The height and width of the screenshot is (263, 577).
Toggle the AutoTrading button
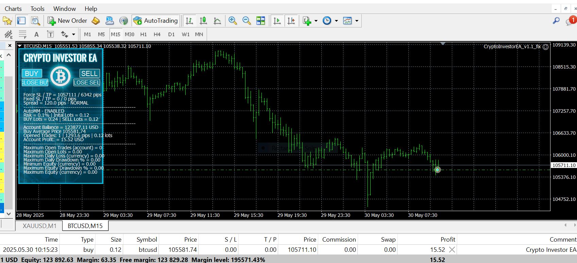[x=156, y=21]
